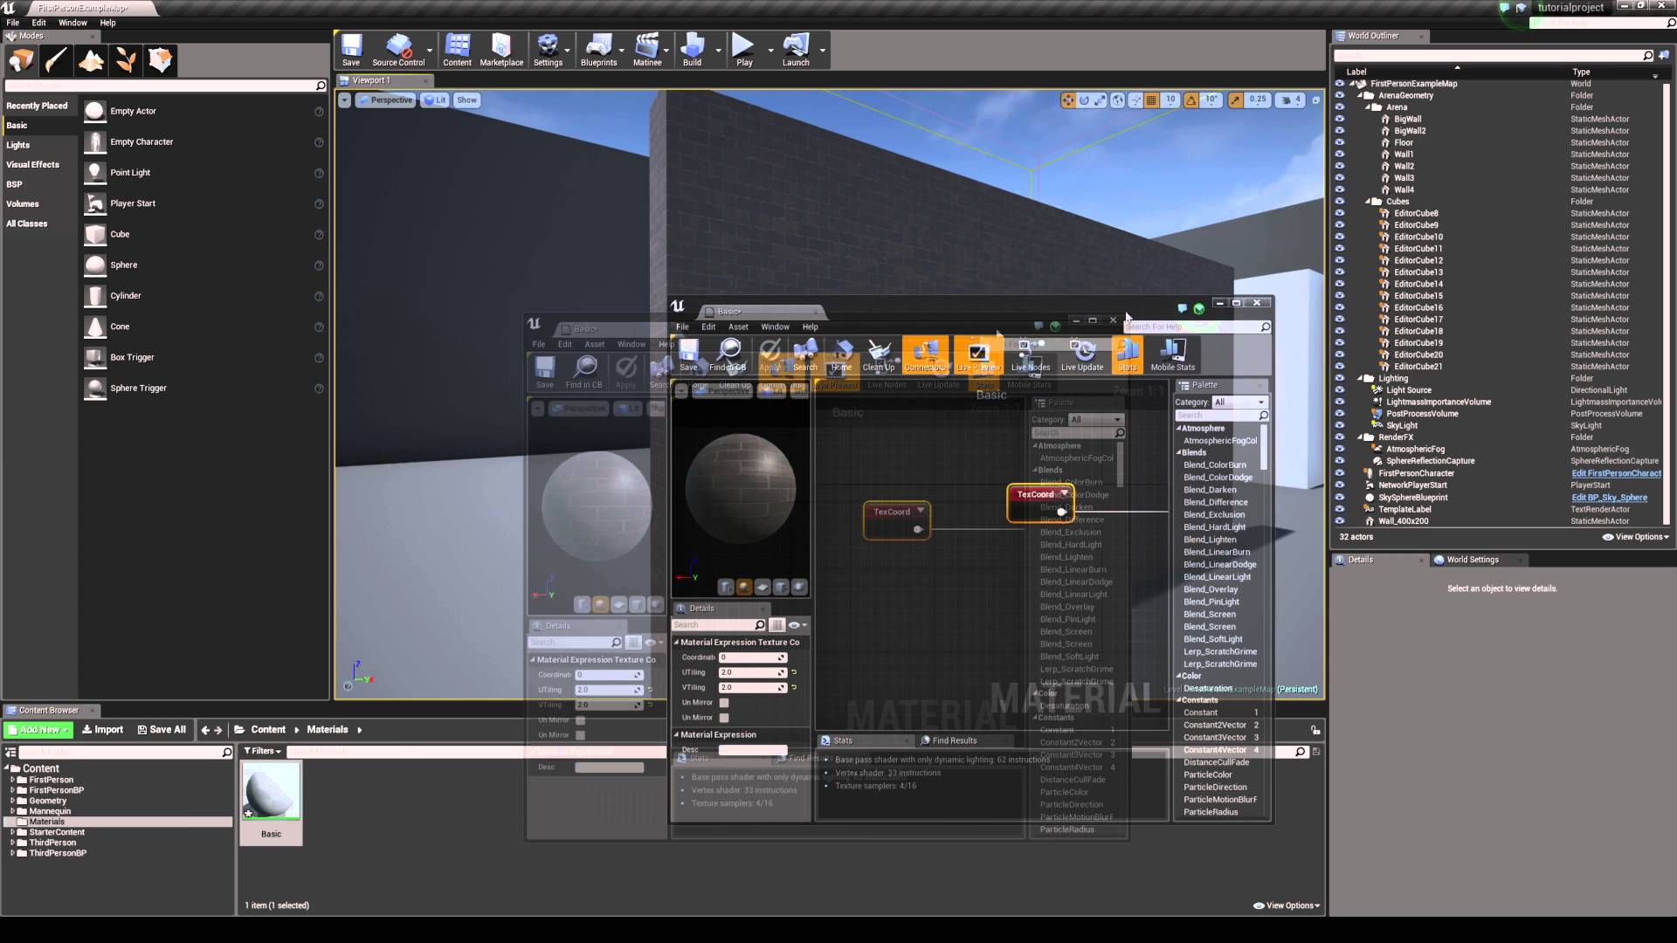Screen dimensions: 1677x943
Task: Open the Perspective viewport dropdown
Action: click(385, 100)
